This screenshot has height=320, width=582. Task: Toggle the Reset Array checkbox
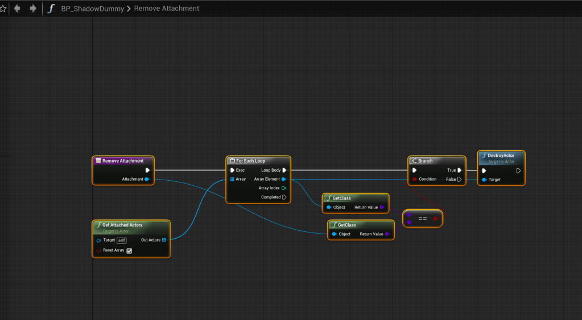[129, 251]
